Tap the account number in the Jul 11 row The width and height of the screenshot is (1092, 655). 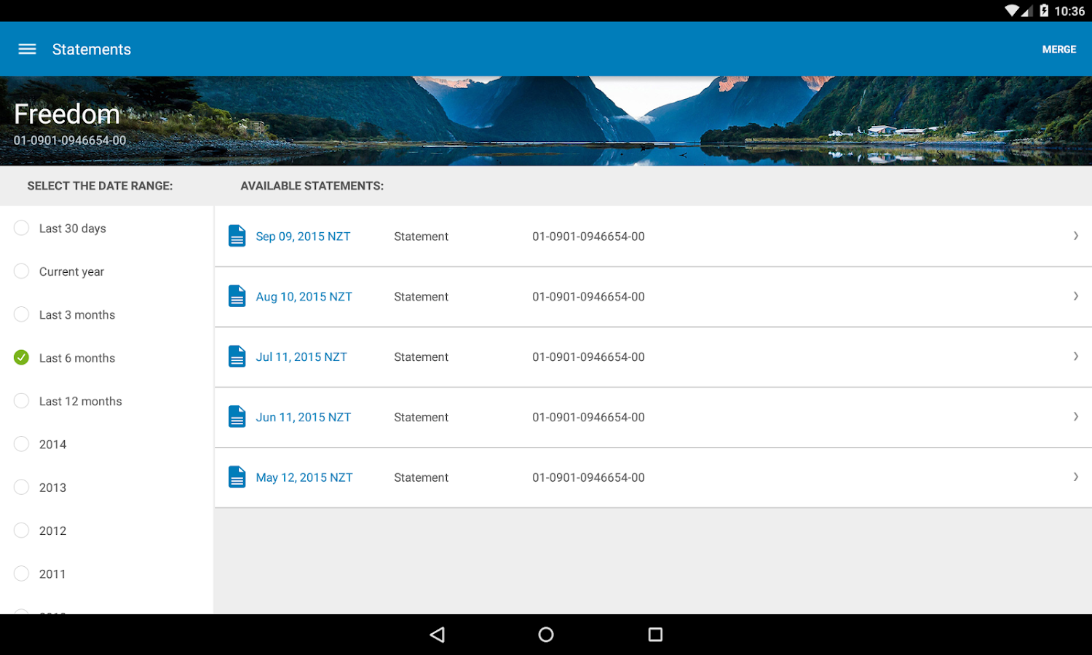[x=588, y=357]
